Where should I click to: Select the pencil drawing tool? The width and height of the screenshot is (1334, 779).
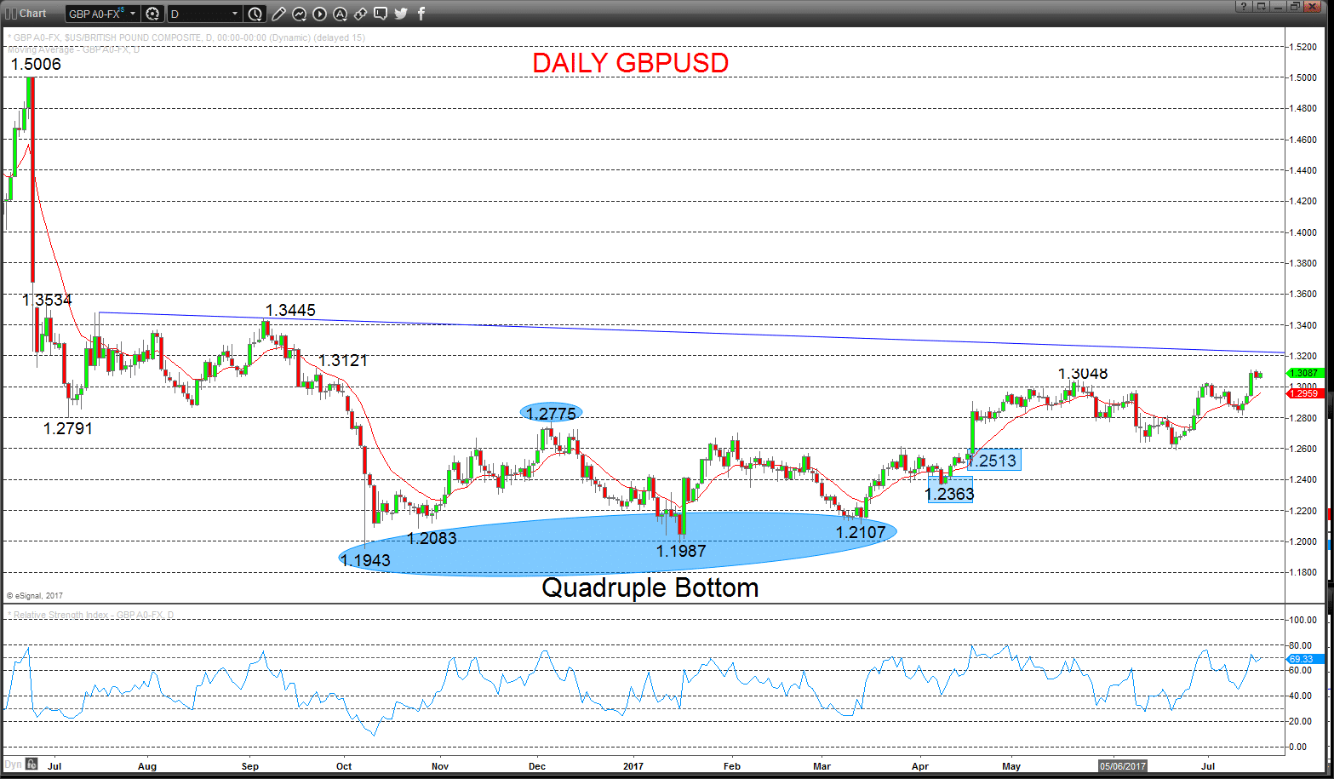pyautogui.click(x=278, y=14)
